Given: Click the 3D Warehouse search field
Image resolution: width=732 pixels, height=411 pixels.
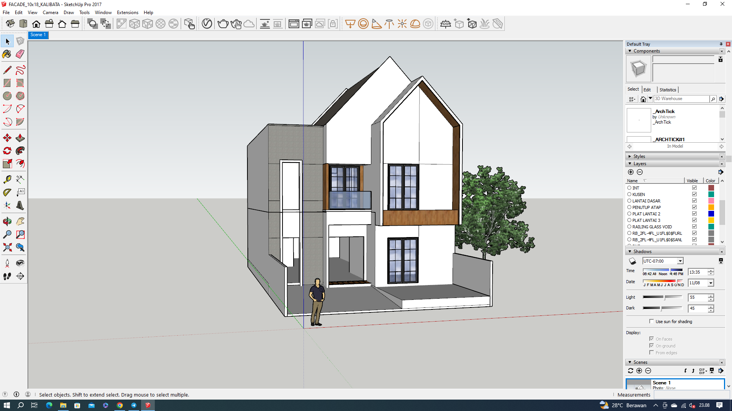Looking at the screenshot, I should (681, 99).
